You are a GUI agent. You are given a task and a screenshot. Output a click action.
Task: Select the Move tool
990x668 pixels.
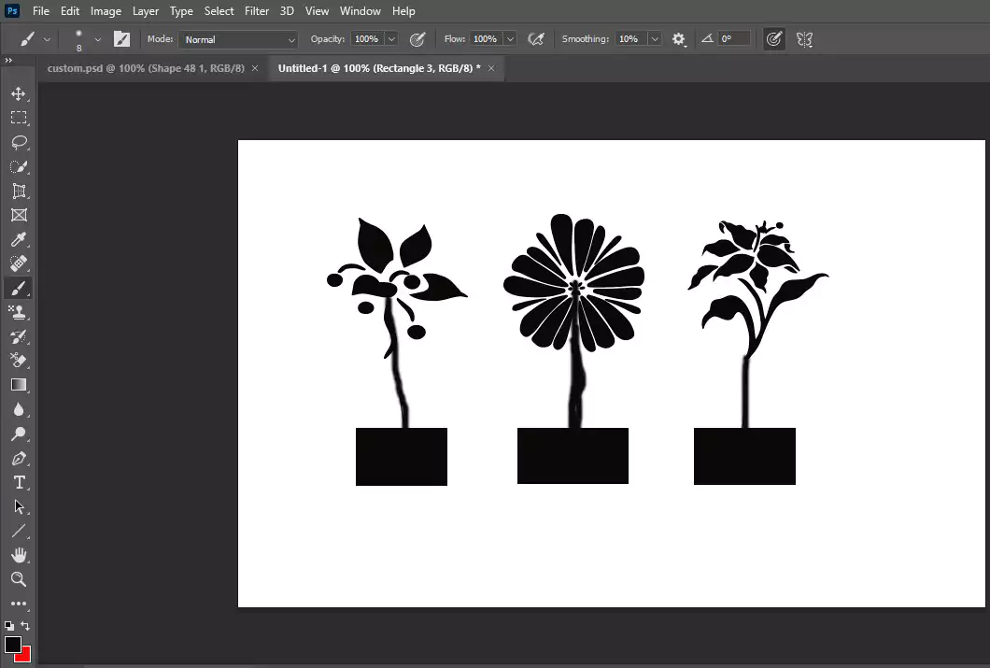pyautogui.click(x=19, y=93)
